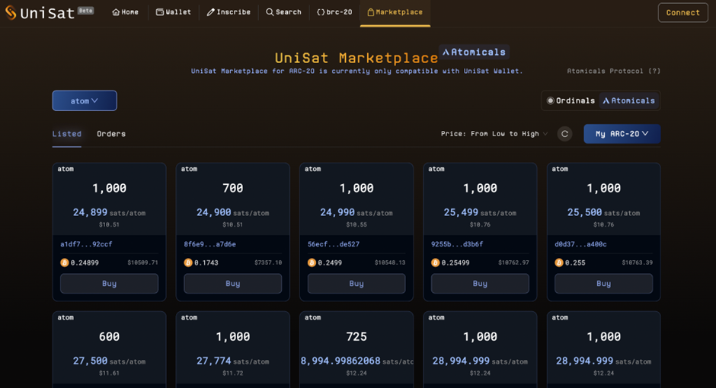
Task: Click the 600 atom amount
Action: point(109,337)
